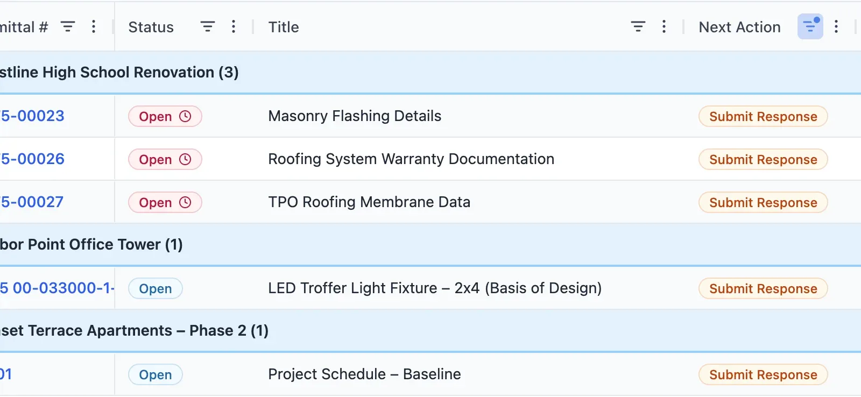Select the Title column header
Screen dimensions: 861x397
pyautogui.click(x=284, y=26)
